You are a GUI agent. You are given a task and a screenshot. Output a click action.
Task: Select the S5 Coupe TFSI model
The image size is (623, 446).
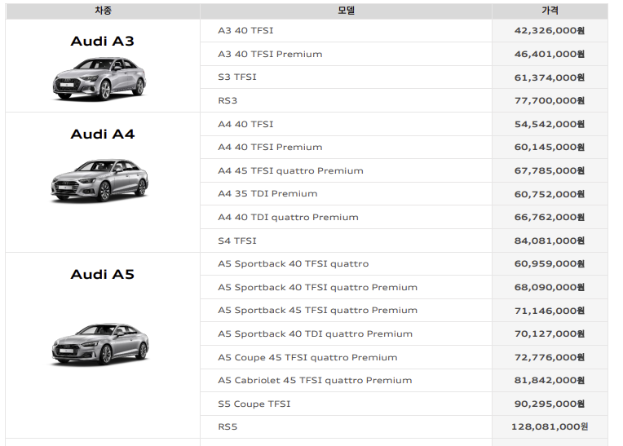[x=254, y=404]
